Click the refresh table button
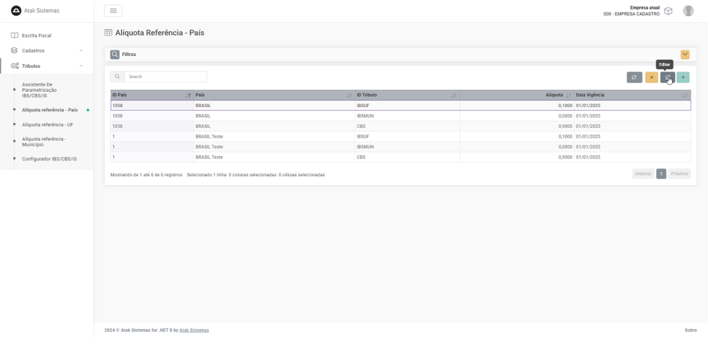Viewport: 708px width, 338px height. [x=634, y=77]
